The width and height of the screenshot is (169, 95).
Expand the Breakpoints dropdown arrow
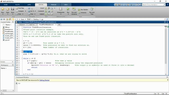pyautogui.click(x=61, y=14)
